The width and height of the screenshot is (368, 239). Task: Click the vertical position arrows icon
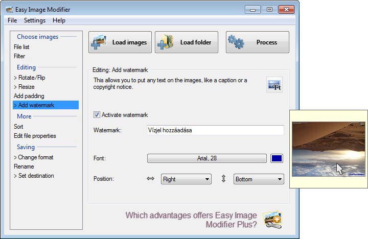point(223,179)
